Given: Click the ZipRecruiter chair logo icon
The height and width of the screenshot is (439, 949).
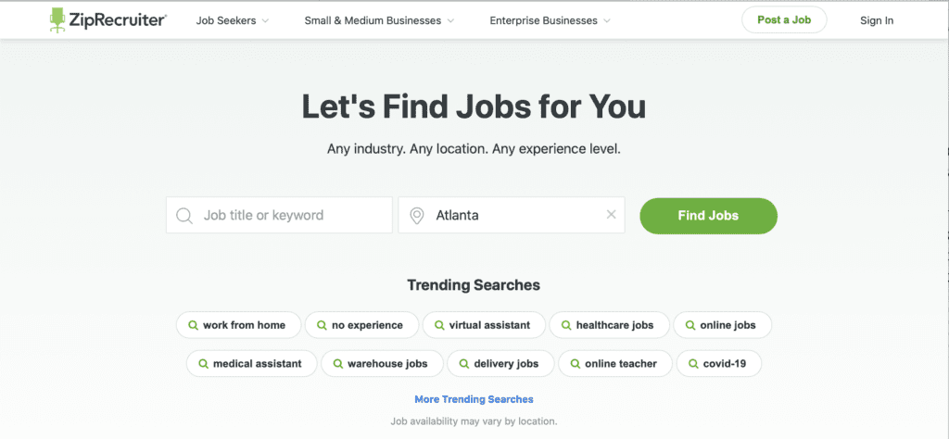Looking at the screenshot, I should pos(58,20).
